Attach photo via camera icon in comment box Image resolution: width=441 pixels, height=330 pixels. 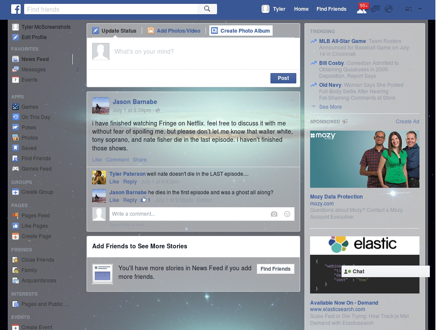(274, 214)
